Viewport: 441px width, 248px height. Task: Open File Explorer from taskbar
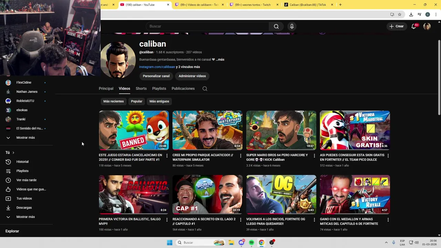pyautogui.click(x=232, y=242)
